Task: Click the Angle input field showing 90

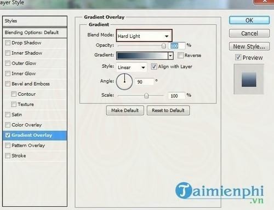Action: pyautogui.click(x=144, y=81)
